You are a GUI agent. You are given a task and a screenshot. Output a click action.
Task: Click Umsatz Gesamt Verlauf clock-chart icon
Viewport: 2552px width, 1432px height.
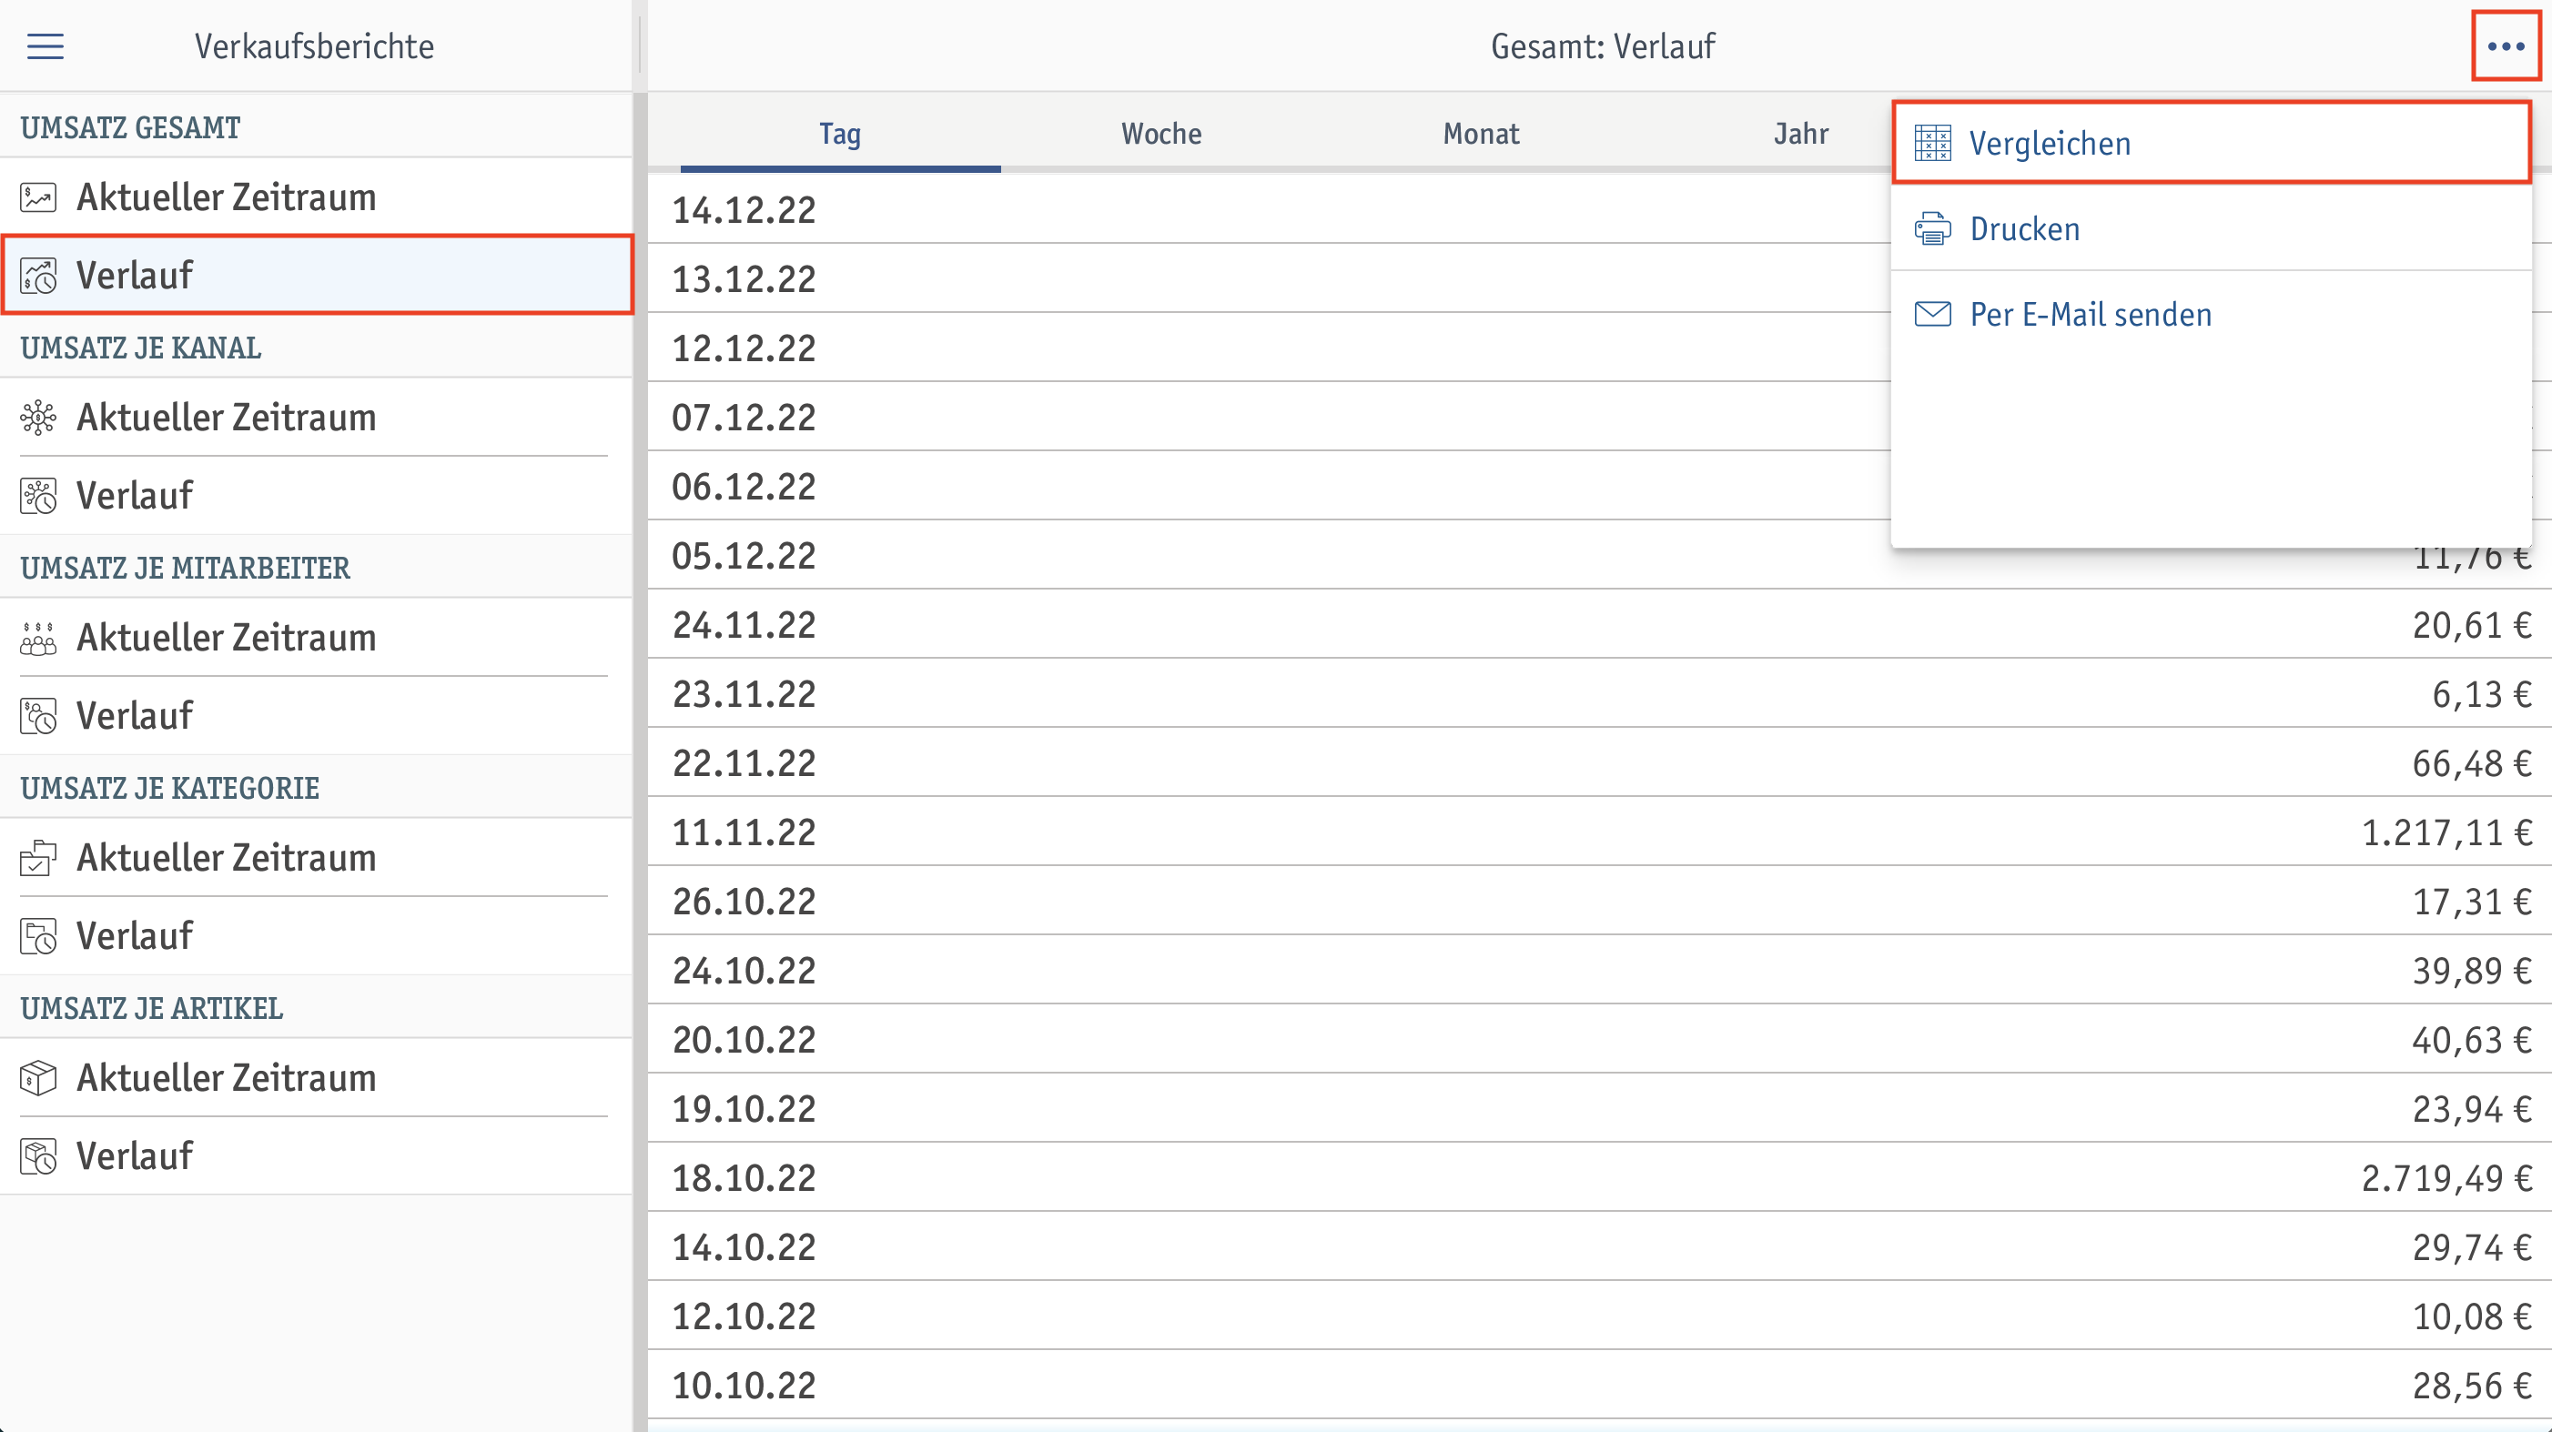click(38, 276)
